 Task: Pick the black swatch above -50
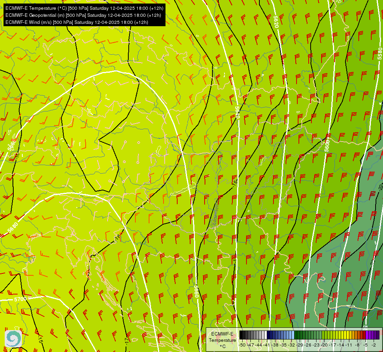241,335
